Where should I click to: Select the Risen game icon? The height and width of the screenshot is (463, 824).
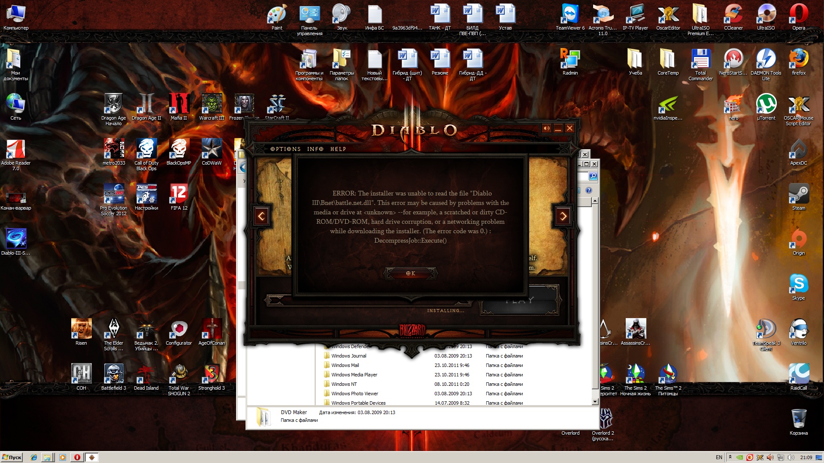pos(81,332)
